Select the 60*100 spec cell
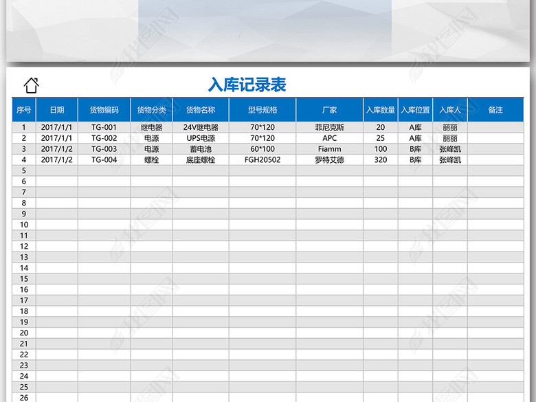536x402 pixels. [263, 149]
